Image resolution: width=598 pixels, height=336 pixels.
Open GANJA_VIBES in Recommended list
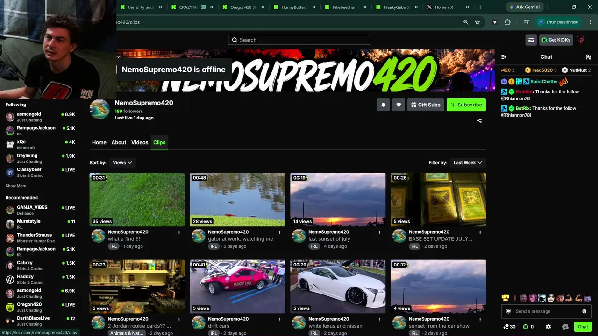click(40, 210)
